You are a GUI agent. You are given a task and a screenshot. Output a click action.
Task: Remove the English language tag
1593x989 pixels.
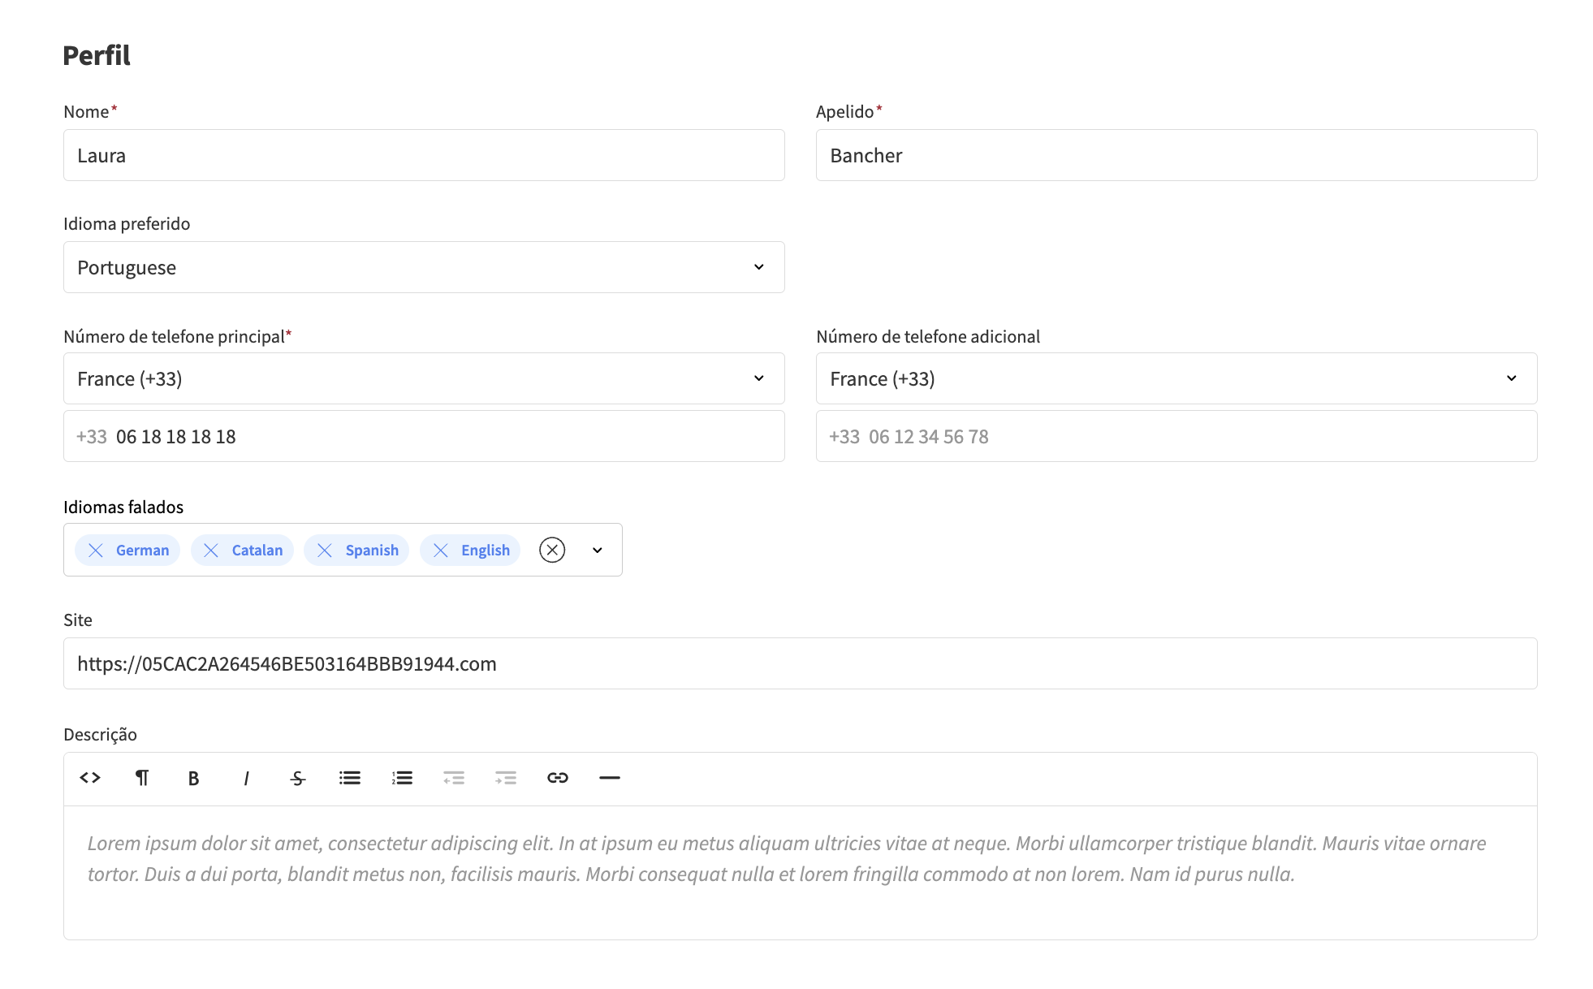coord(441,550)
